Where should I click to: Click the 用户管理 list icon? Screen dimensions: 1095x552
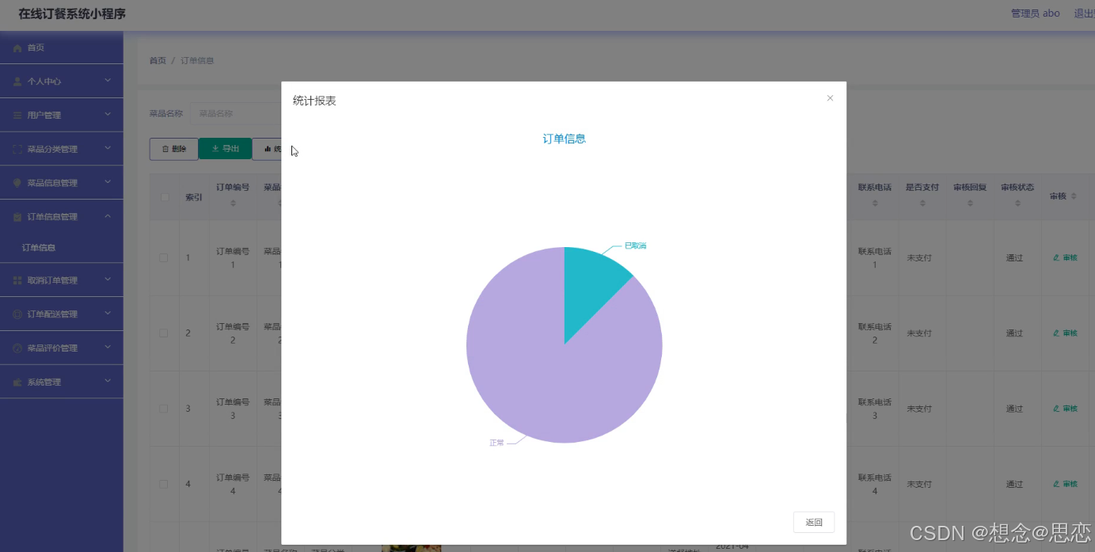click(17, 116)
